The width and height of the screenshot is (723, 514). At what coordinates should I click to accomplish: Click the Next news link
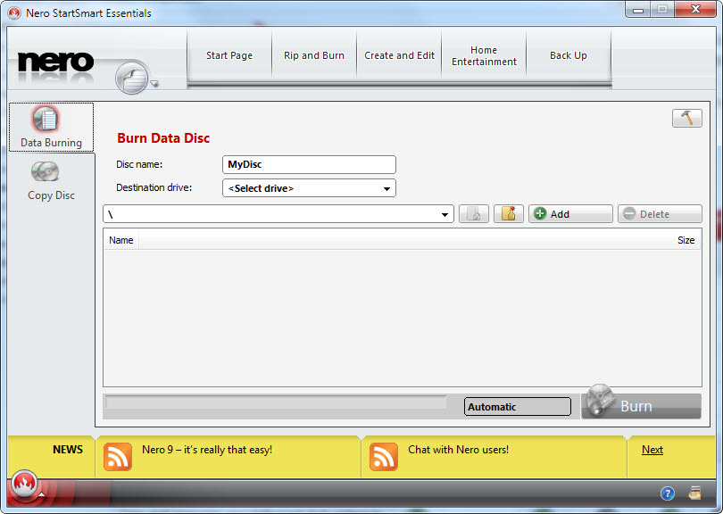tap(652, 450)
